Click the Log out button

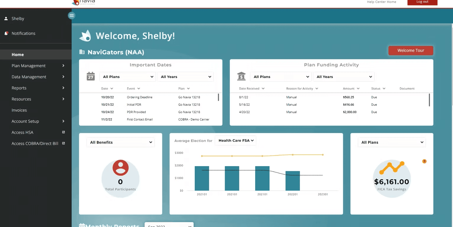click(x=422, y=2)
